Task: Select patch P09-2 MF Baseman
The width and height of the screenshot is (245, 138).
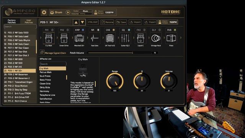Action: (x=20, y=74)
